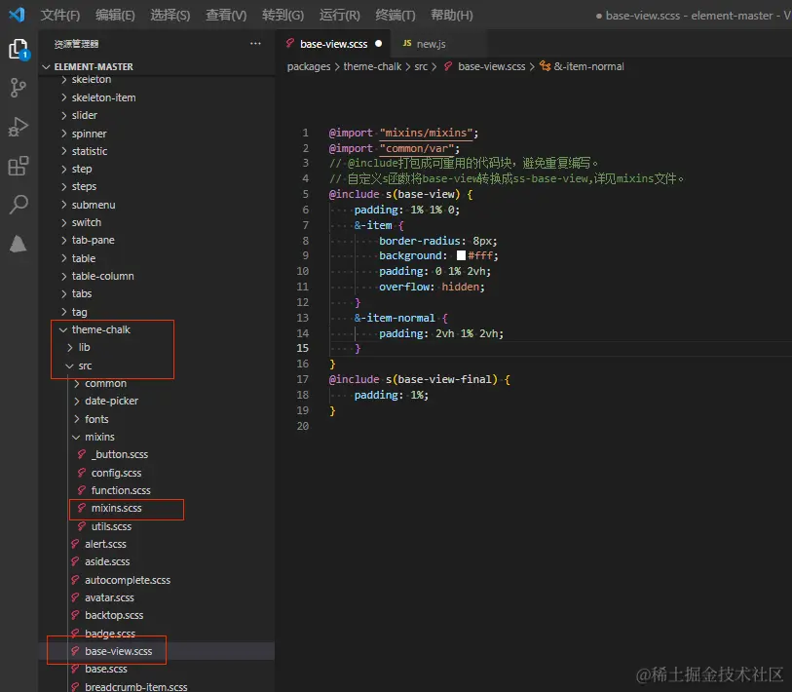Click &-item-normal in the breadcrumb
This screenshot has width=792, height=692.
(588, 66)
